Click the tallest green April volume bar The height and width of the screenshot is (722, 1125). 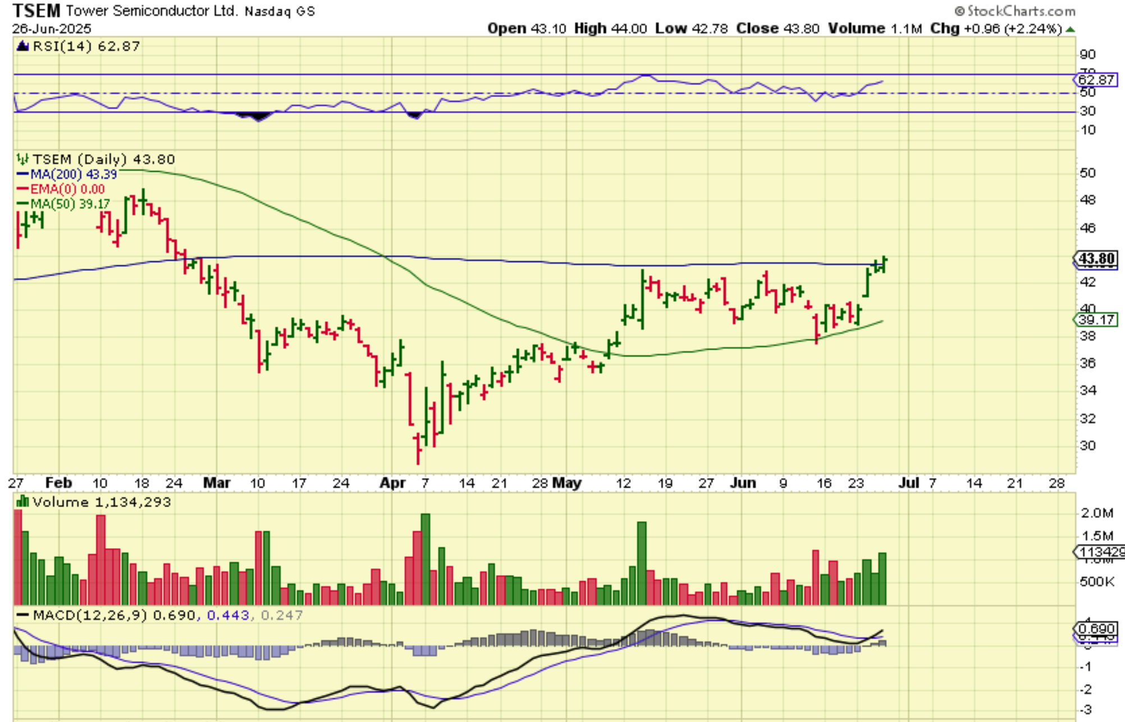point(425,558)
